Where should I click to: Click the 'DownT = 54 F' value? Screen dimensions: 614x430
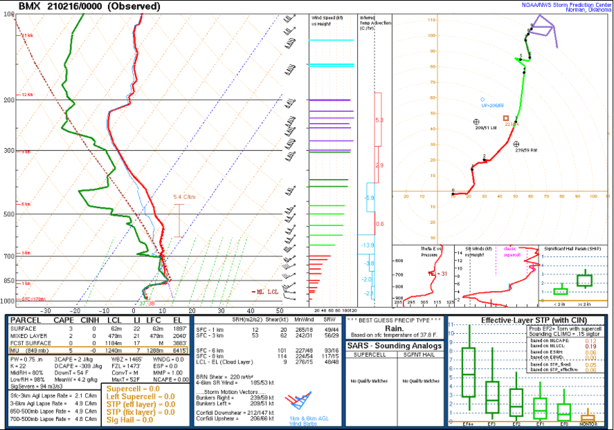[72, 373]
